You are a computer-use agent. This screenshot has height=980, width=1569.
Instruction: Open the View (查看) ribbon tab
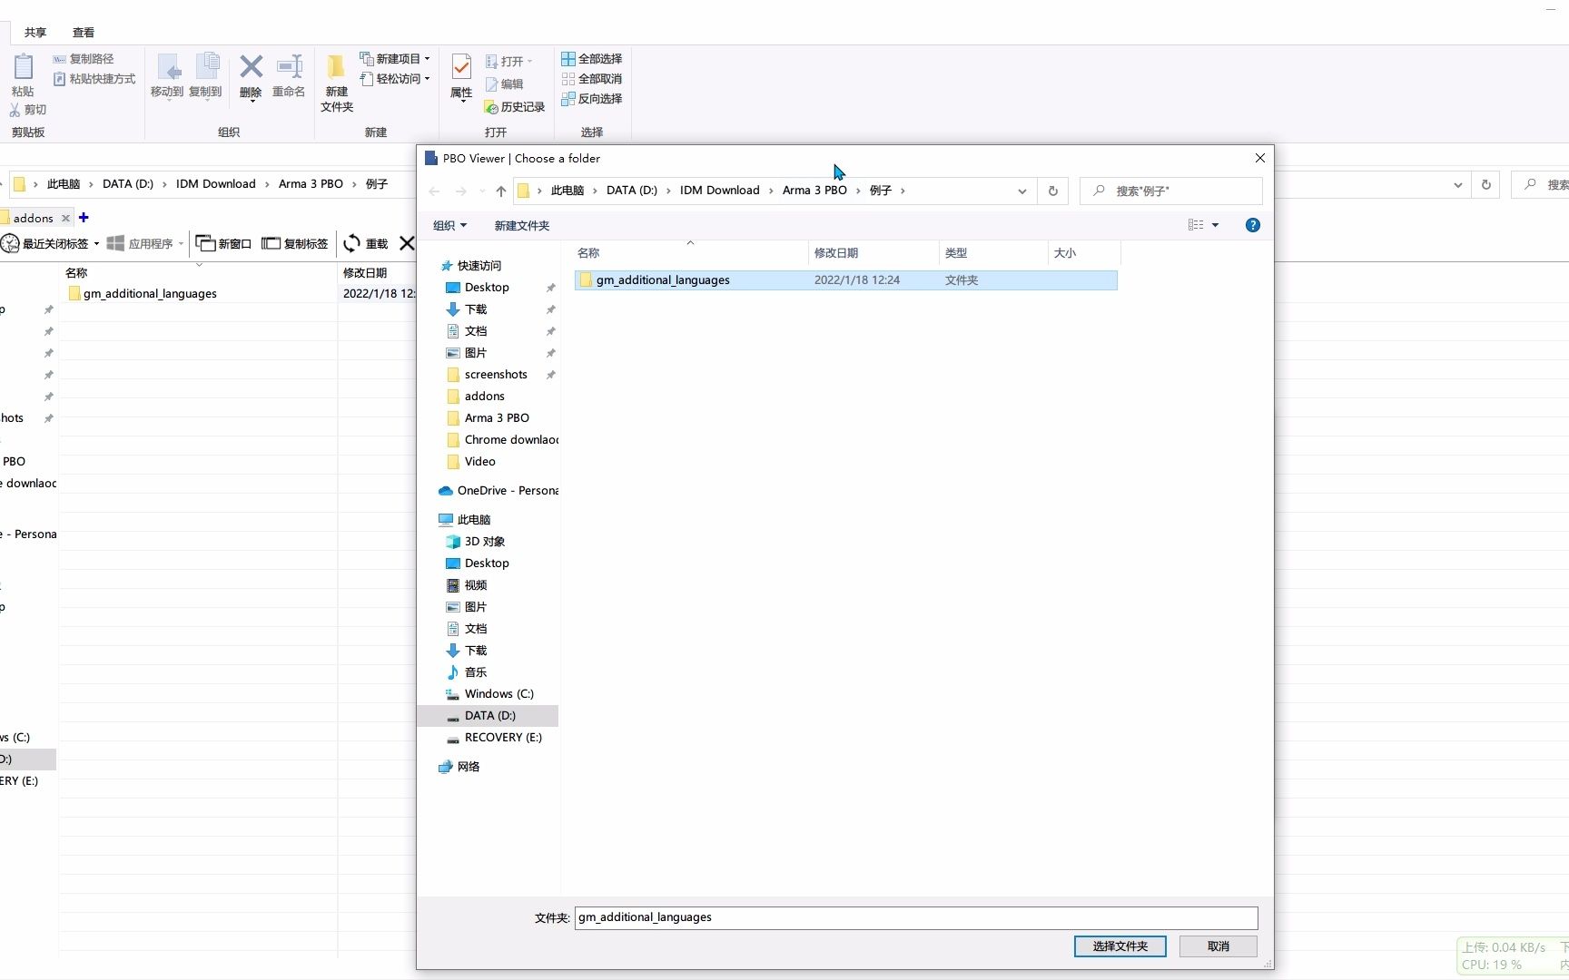pyautogui.click(x=84, y=33)
